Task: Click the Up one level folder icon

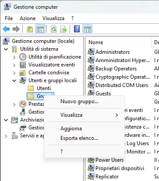Action: click(x=30, y=29)
